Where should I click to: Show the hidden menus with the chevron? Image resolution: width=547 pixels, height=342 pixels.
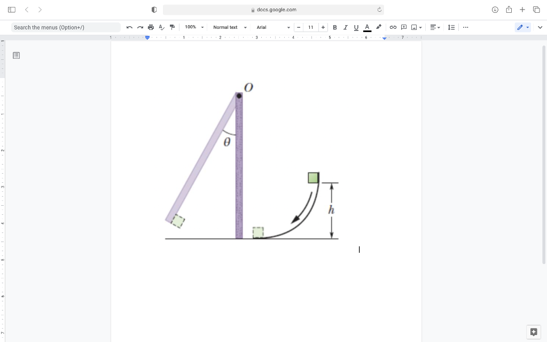tap(540, 27)
